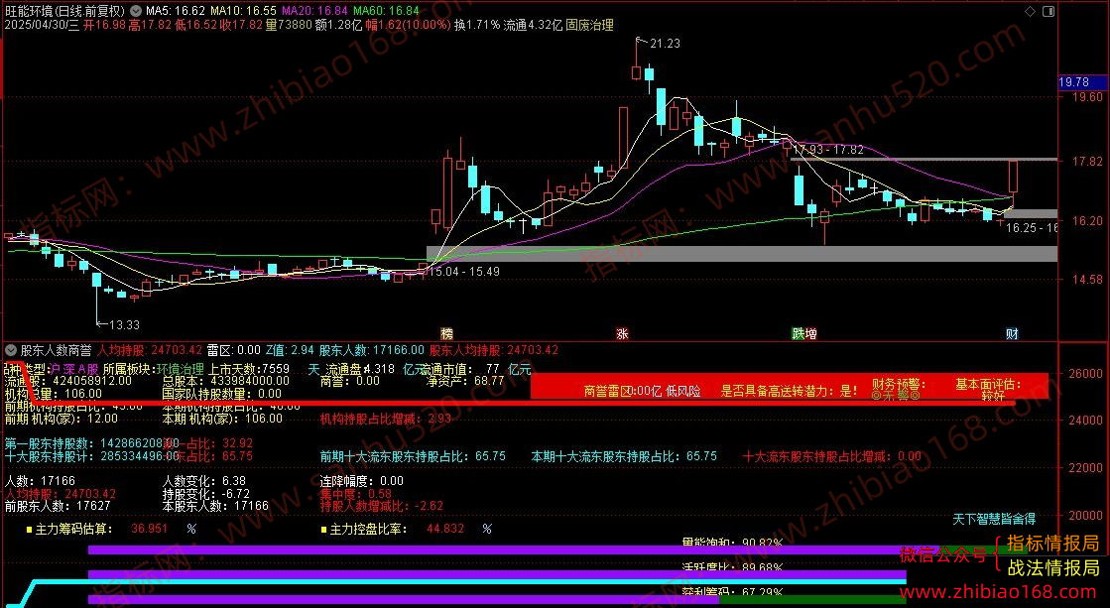Viewport: 1110px width, 608px height.
Task: Click the 旺能环境(日线.前复权) chart title
Action: click(65, 11)
